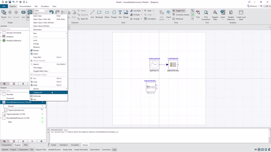Switch to the Files panel tab
This screenshot has height=152, width=271.
[26, 145]
